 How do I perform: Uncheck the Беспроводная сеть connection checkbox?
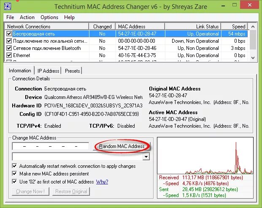9,34
